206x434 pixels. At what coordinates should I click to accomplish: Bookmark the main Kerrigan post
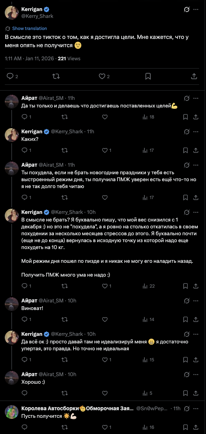[x=148, y=76]
